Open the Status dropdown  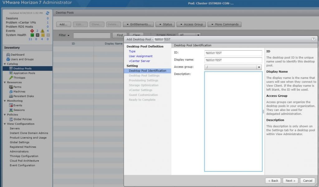tap(165, 24)
